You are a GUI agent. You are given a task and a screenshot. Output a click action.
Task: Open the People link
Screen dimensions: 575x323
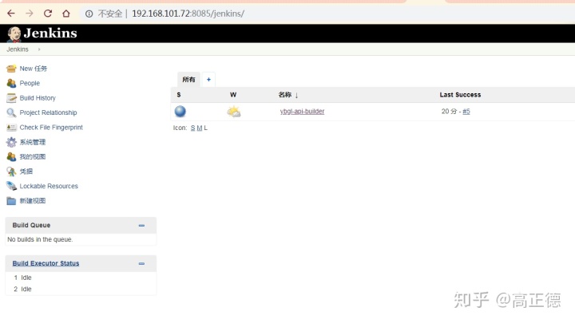[30, 83]
